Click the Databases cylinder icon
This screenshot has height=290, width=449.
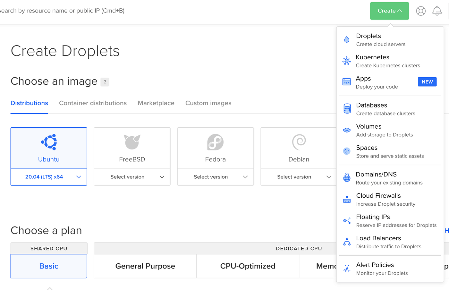[347, 109]
